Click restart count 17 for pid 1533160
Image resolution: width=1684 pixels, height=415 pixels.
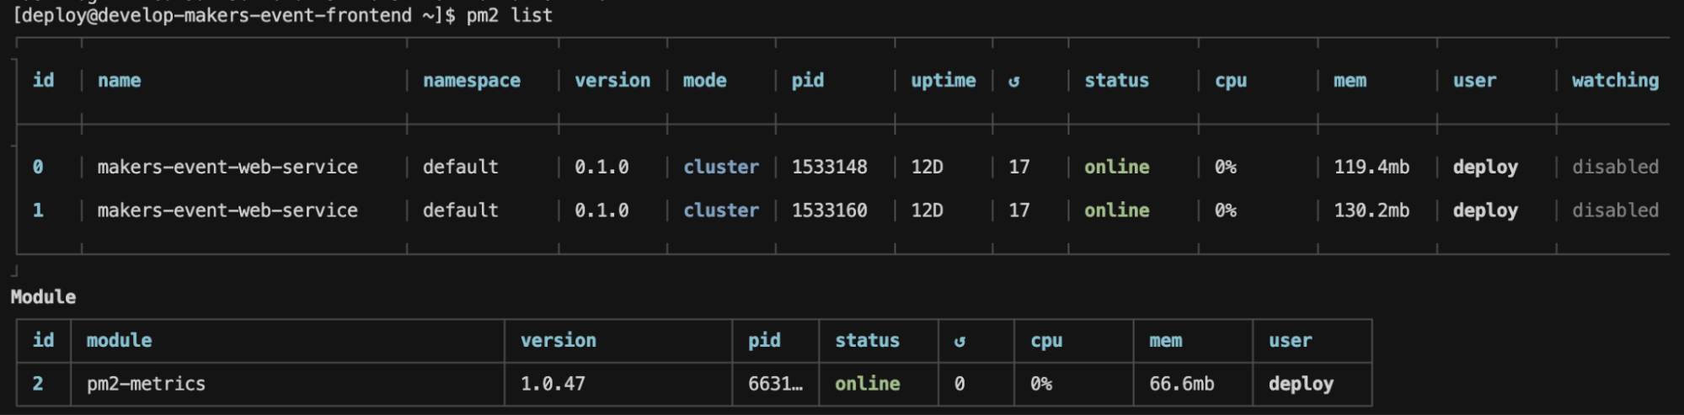[1019, 210]
